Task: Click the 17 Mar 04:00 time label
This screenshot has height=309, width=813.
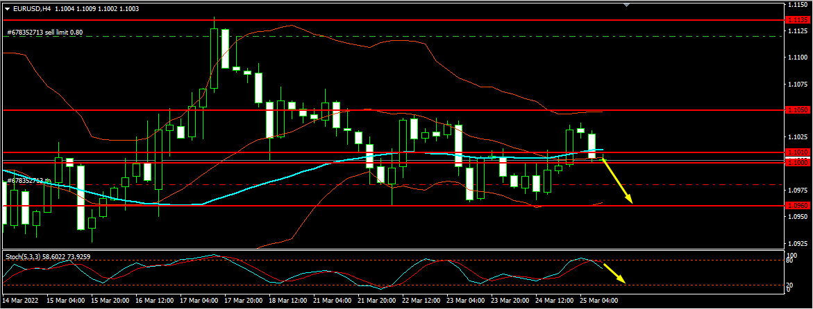Action: tap(197, 301)
